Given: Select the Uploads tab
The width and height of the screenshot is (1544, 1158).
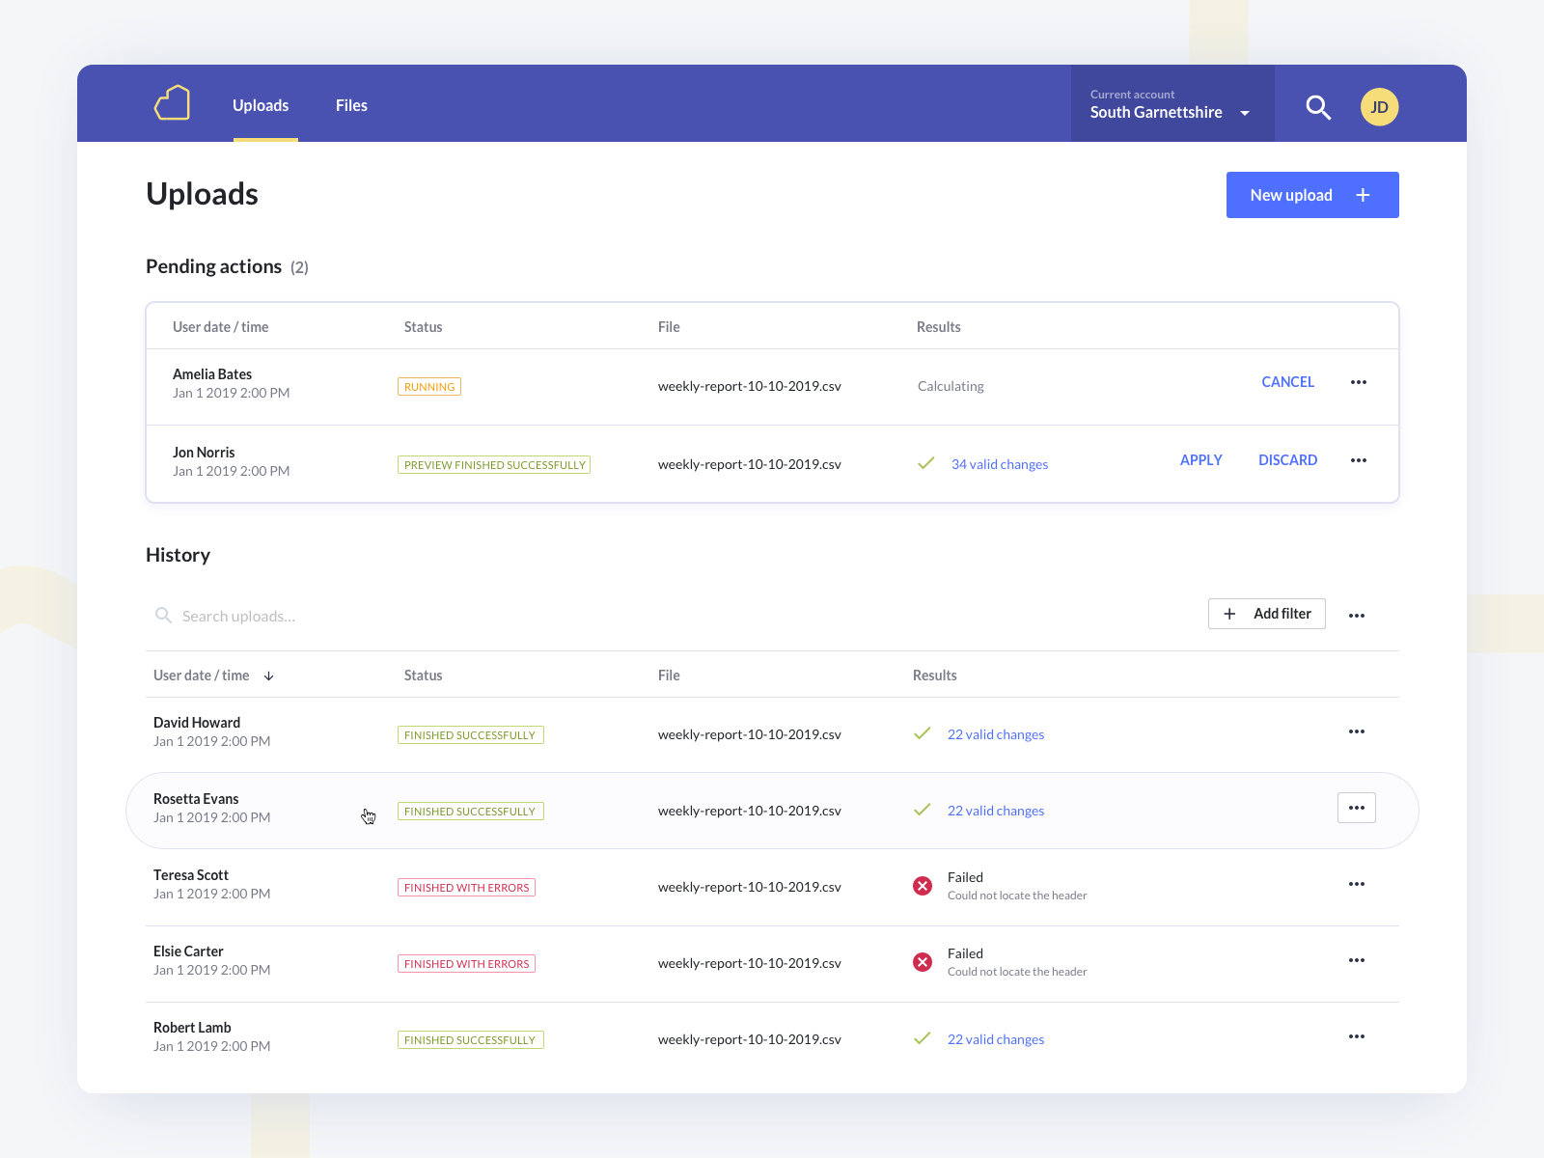Looking at the screenshot, I should (x=261, y=105).
